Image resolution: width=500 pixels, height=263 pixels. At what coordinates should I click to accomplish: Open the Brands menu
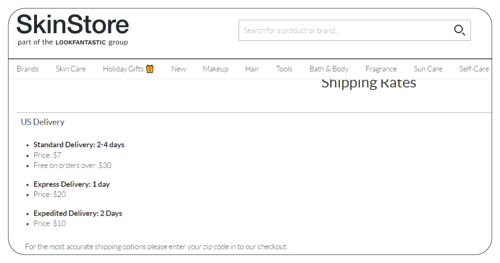[28, 69]
